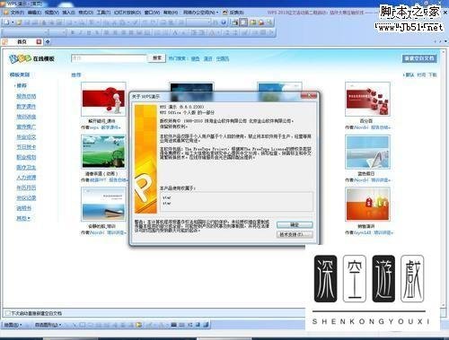Screen dimensions: 449x340
Task: Open the 安静的船 boat template thumbnail
Action: coord(103,205)
